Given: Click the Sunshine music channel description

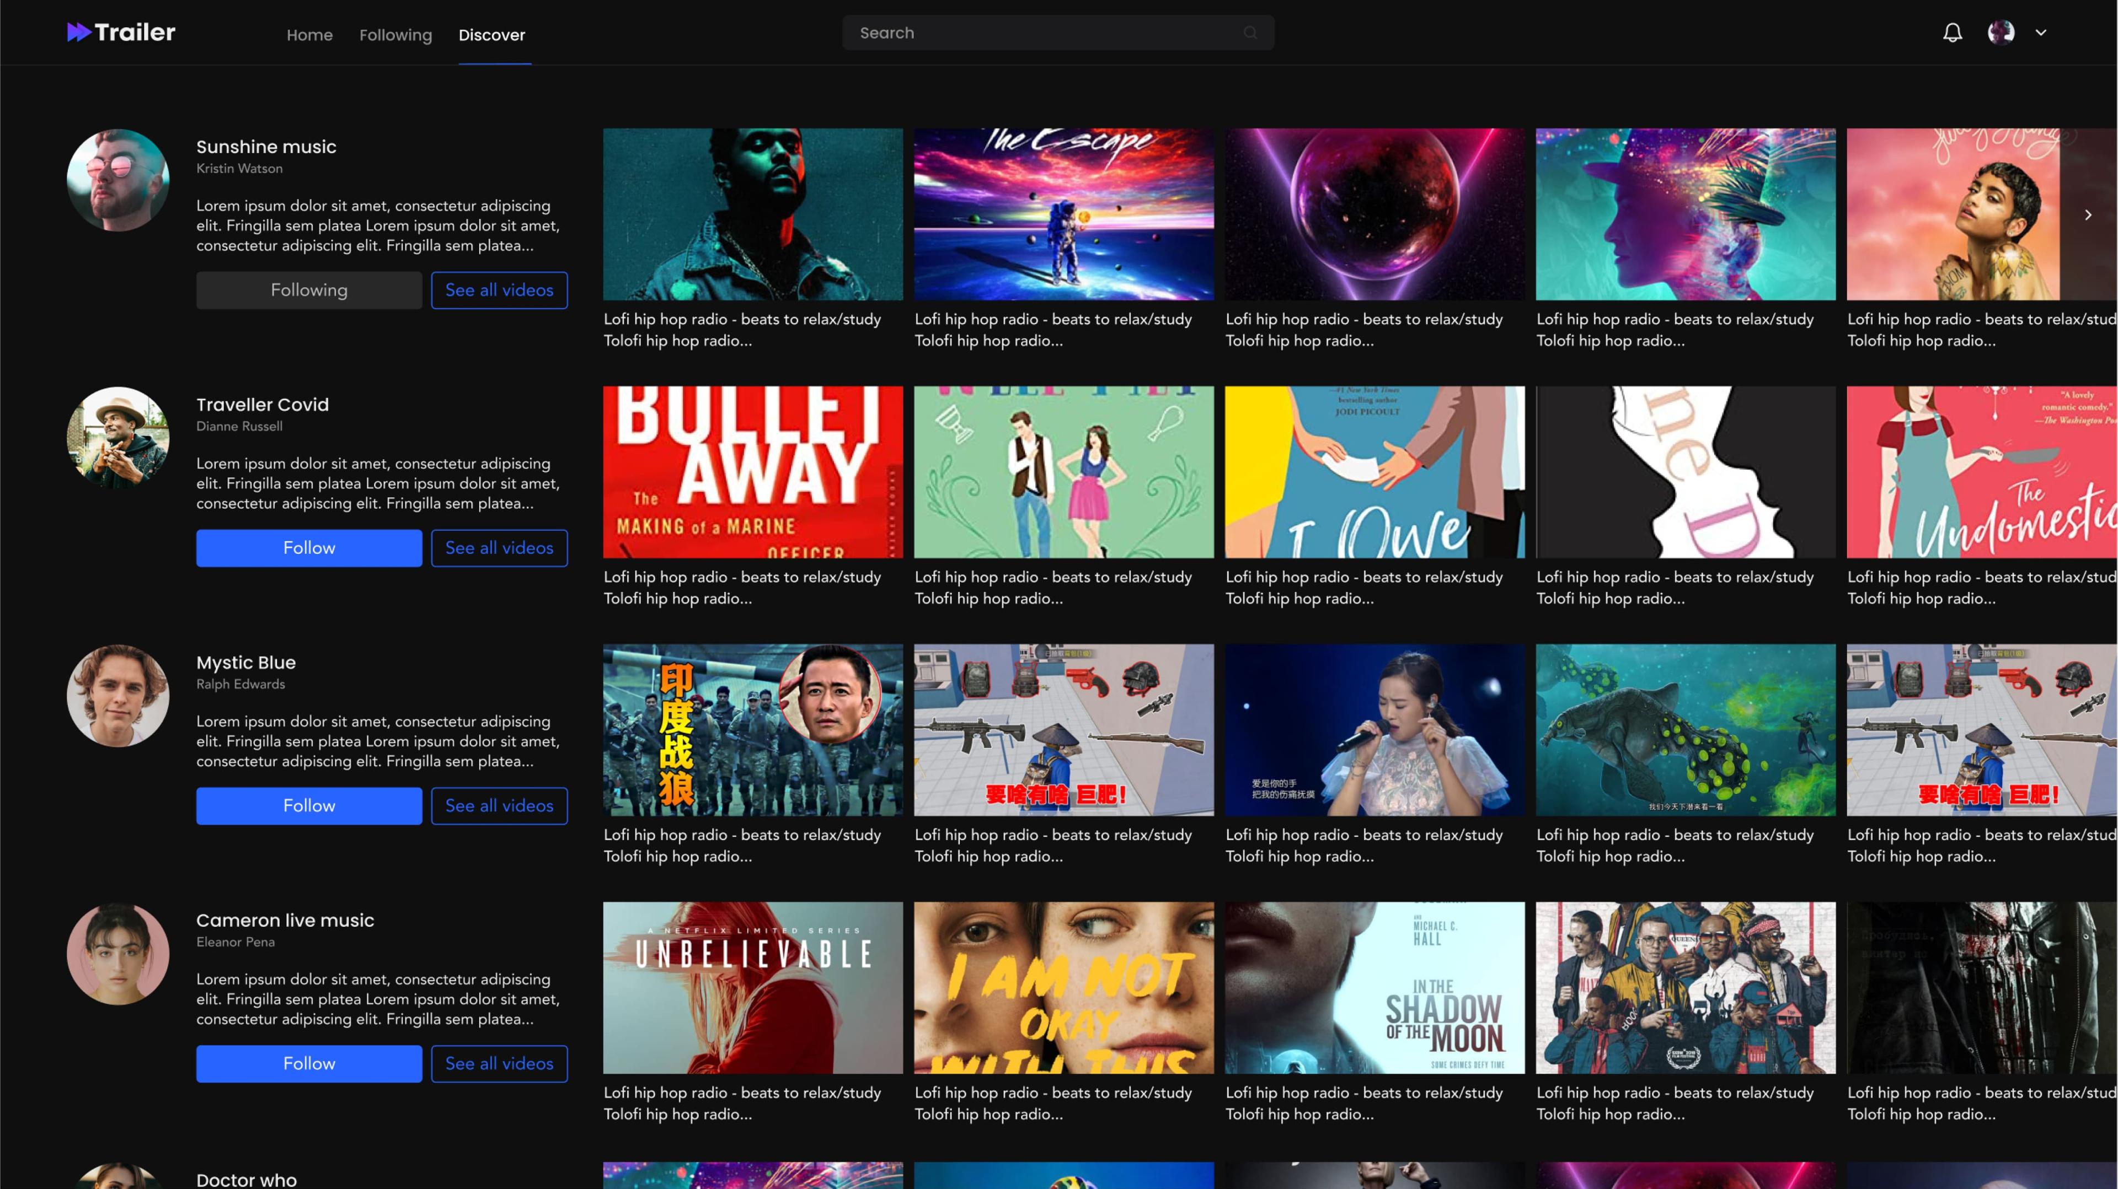Looking at the screenshot, I should [x=378, y=226].
